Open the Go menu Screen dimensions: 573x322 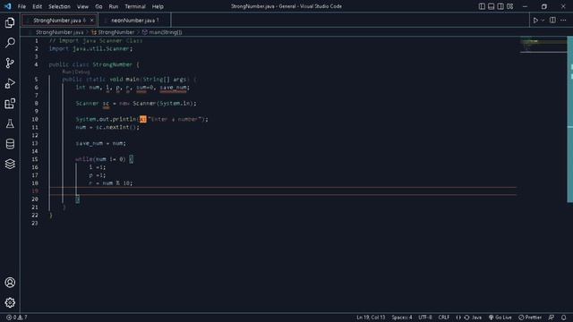pos(98,6)
